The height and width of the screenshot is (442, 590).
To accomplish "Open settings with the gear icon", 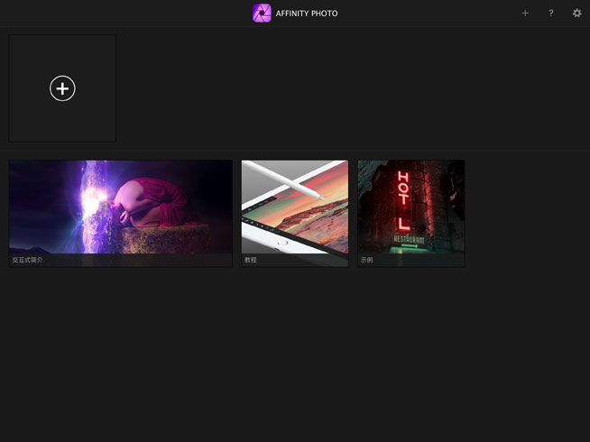I will 577,14.
